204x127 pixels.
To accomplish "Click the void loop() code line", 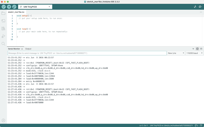I will point(24,29).
